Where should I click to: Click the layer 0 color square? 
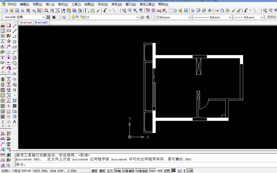click(x=85, y=17)
